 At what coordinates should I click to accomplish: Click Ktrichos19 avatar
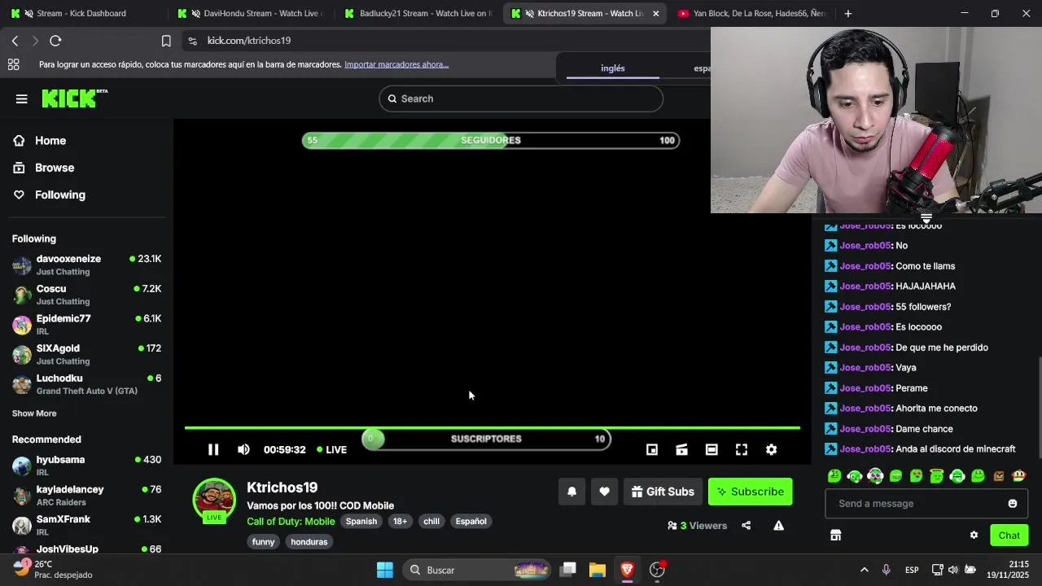(x=214, y=499)
